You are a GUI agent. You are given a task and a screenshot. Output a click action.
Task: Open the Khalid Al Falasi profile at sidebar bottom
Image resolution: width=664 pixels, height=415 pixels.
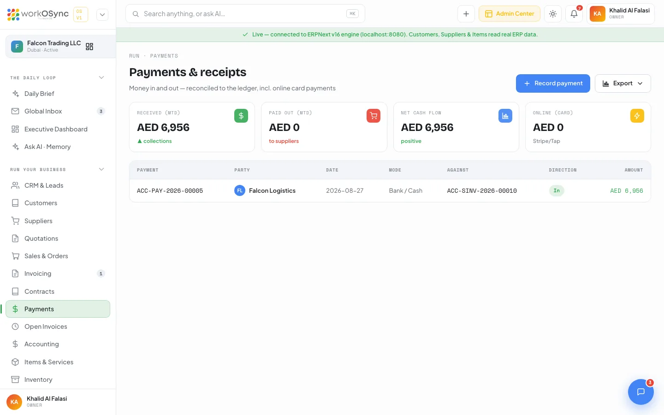pyautogui.click(x=58, y=402)
